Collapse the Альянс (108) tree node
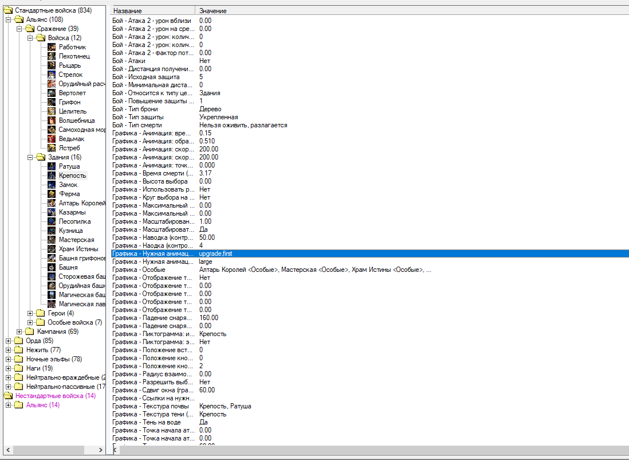 pyautogui.click(x=8, y=20)
